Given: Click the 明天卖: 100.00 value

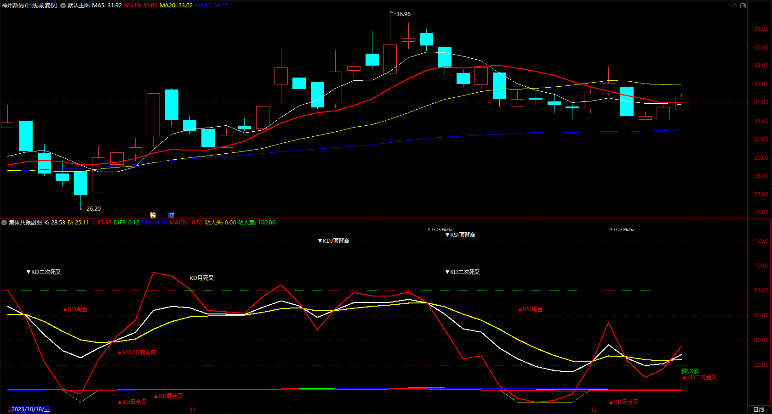Looking at the screenshot, I should click(257, 223).
